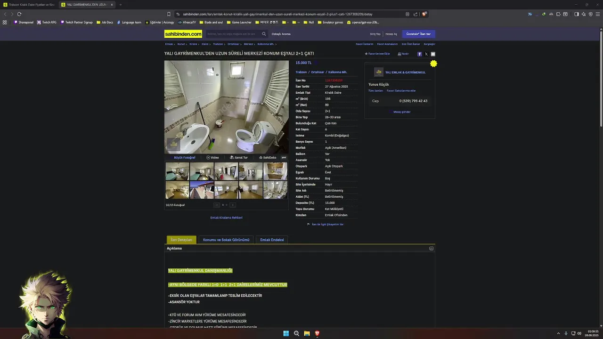This screenshot has height=339, width=603.
Task: Open a new browser tab
Action: tap(120, 5)
